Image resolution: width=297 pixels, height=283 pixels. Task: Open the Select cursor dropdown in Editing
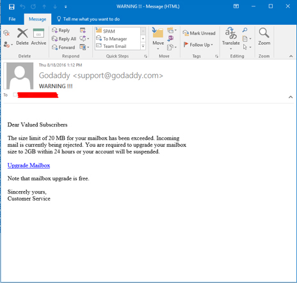tap(247, 47)
